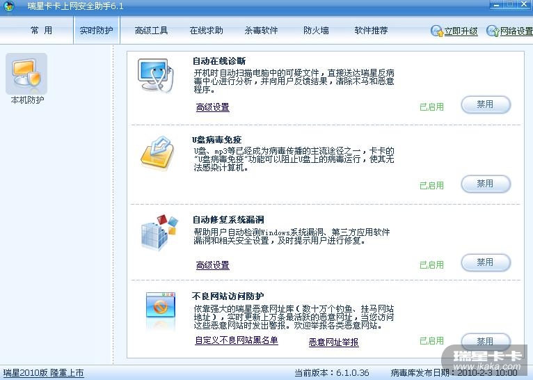Image resolution: width=533 pixels, height=380 pixels.
Task: Click the 恶意网址举报 link
Action: pyautogui.click(x=333, y=342)
